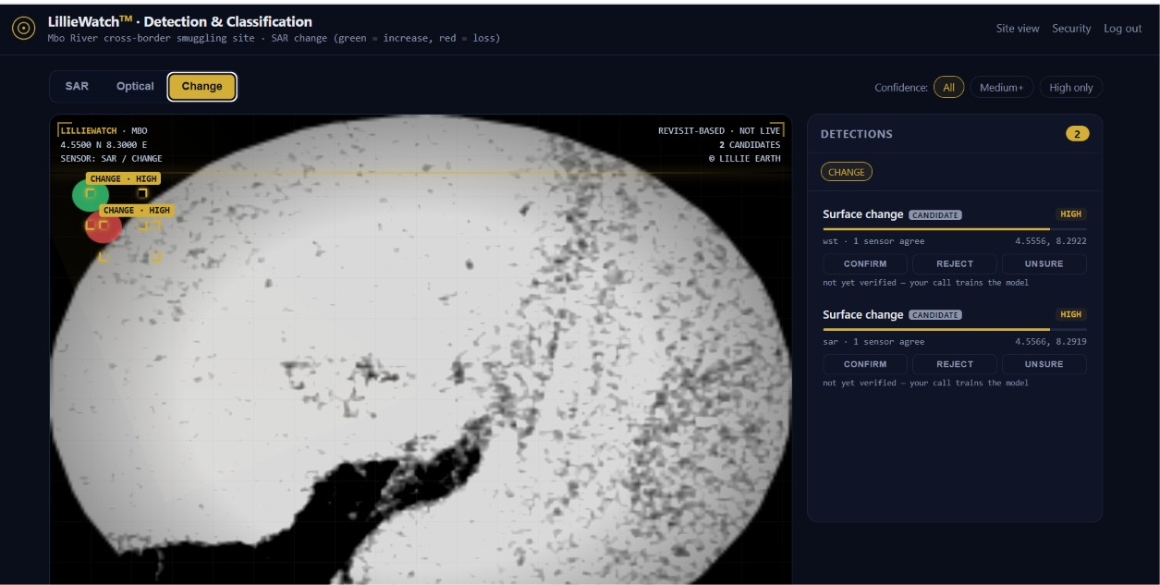This screenshot has width=1160, height=585.
Task: Click confidence bar of wst surface change
Action: (x=955, y=228)
